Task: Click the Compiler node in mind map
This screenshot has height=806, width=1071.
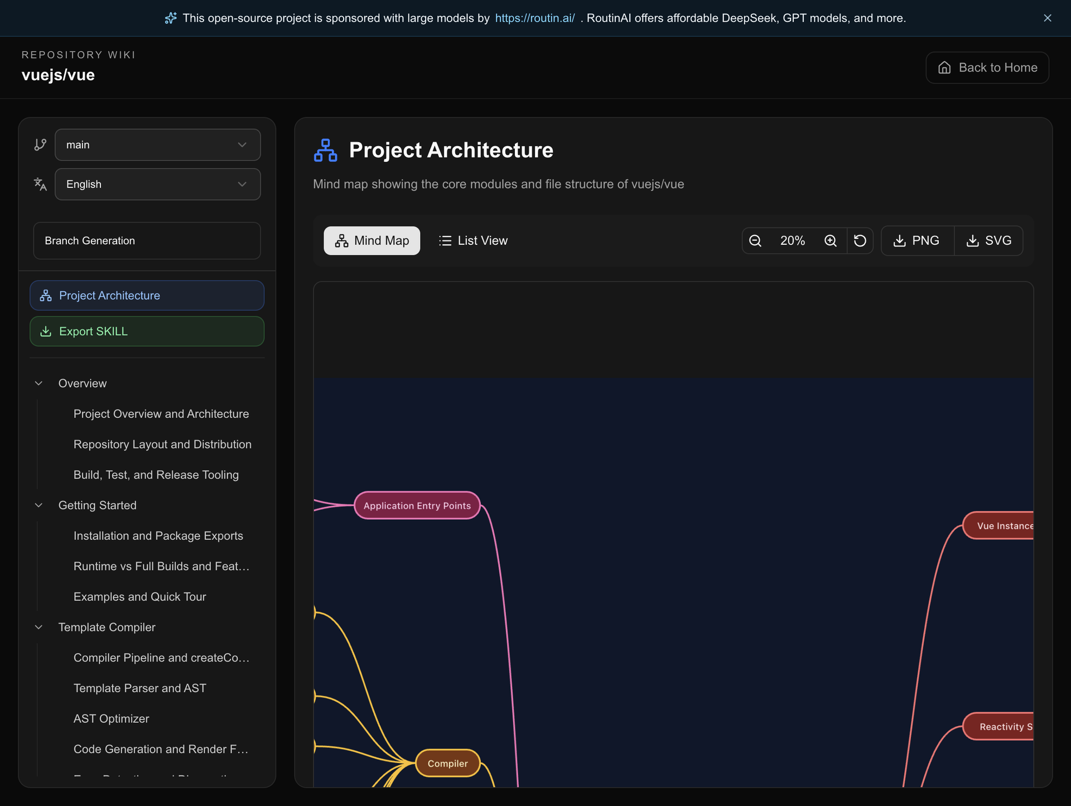Action: click(x=448, y=763)
